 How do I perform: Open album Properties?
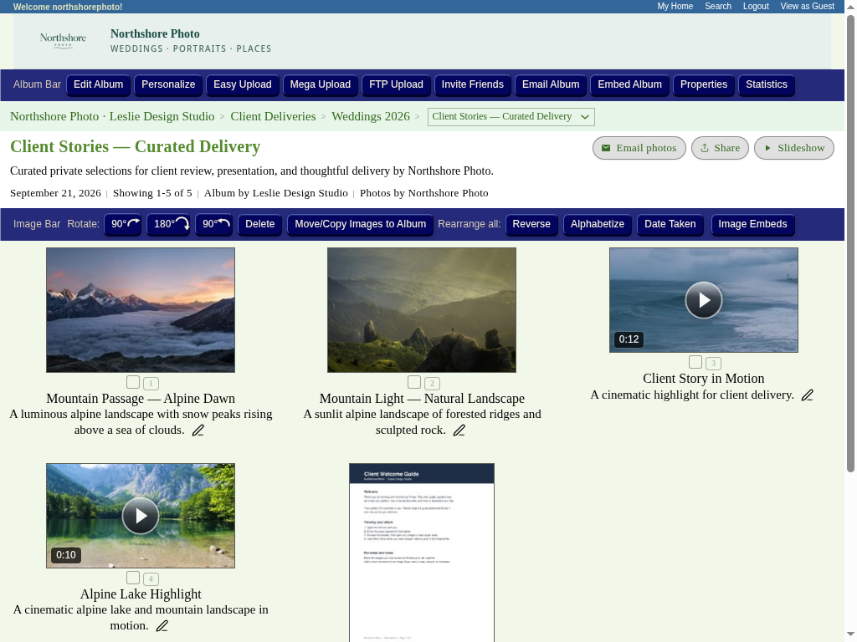coord(704,84)
